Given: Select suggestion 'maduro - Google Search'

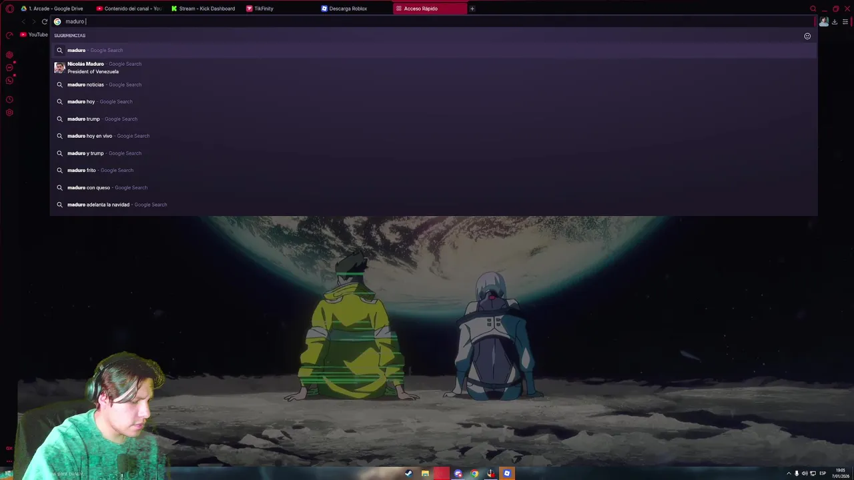Looking at the screenshot, I should [434, 50].
